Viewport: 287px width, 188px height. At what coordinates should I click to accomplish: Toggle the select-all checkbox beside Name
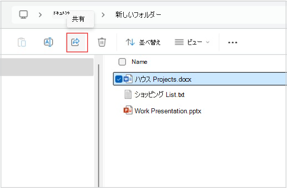pyautogui.click(x=122, y=62)
